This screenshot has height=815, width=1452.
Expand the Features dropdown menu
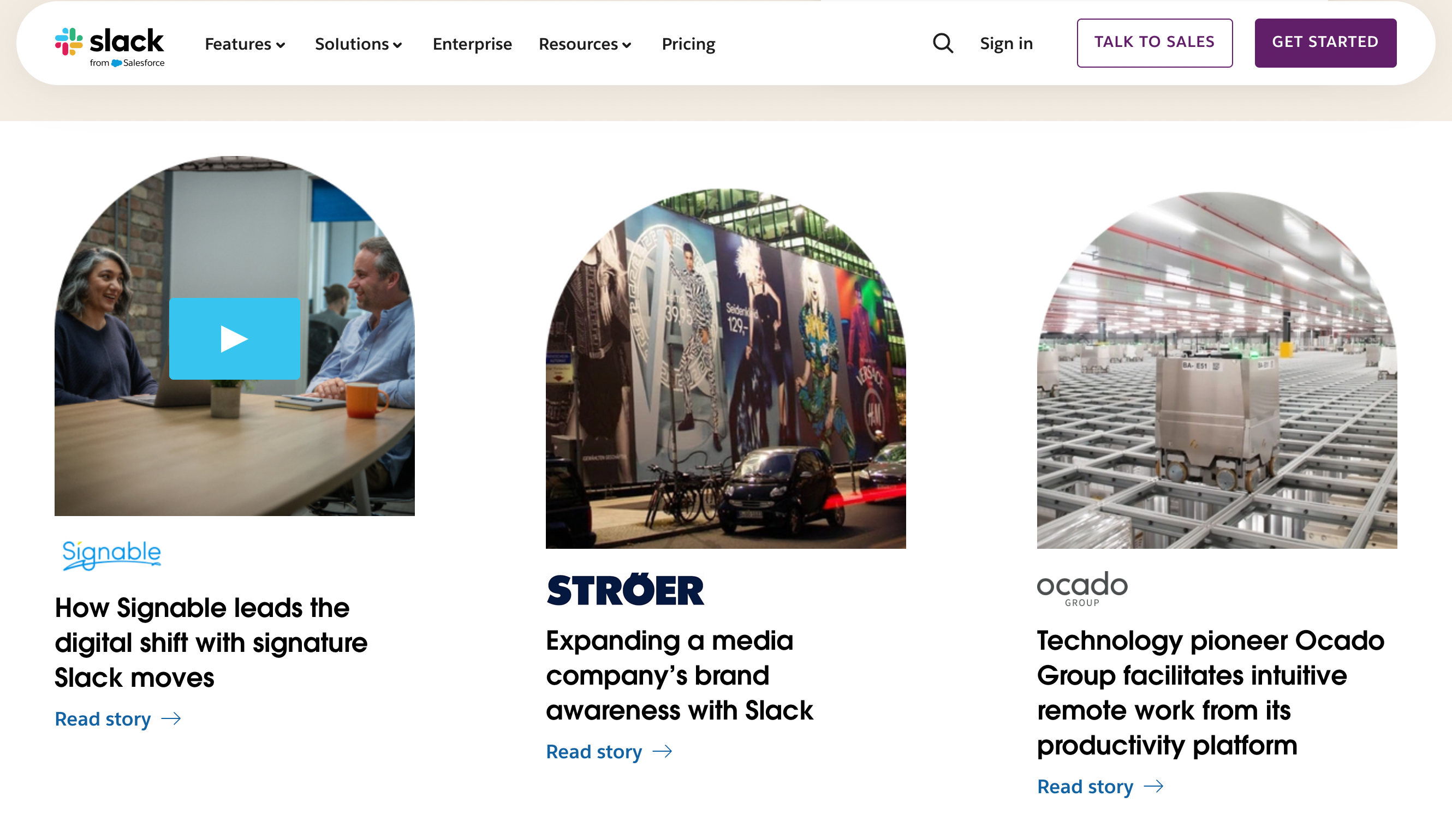pyautogui.click(x=245, y=44)
